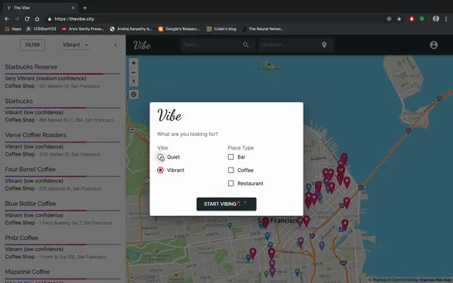Open the Chrome three-dot menu
Image resolution: width=453 pixels, height=283 pixels.
(x=446, y=19)
